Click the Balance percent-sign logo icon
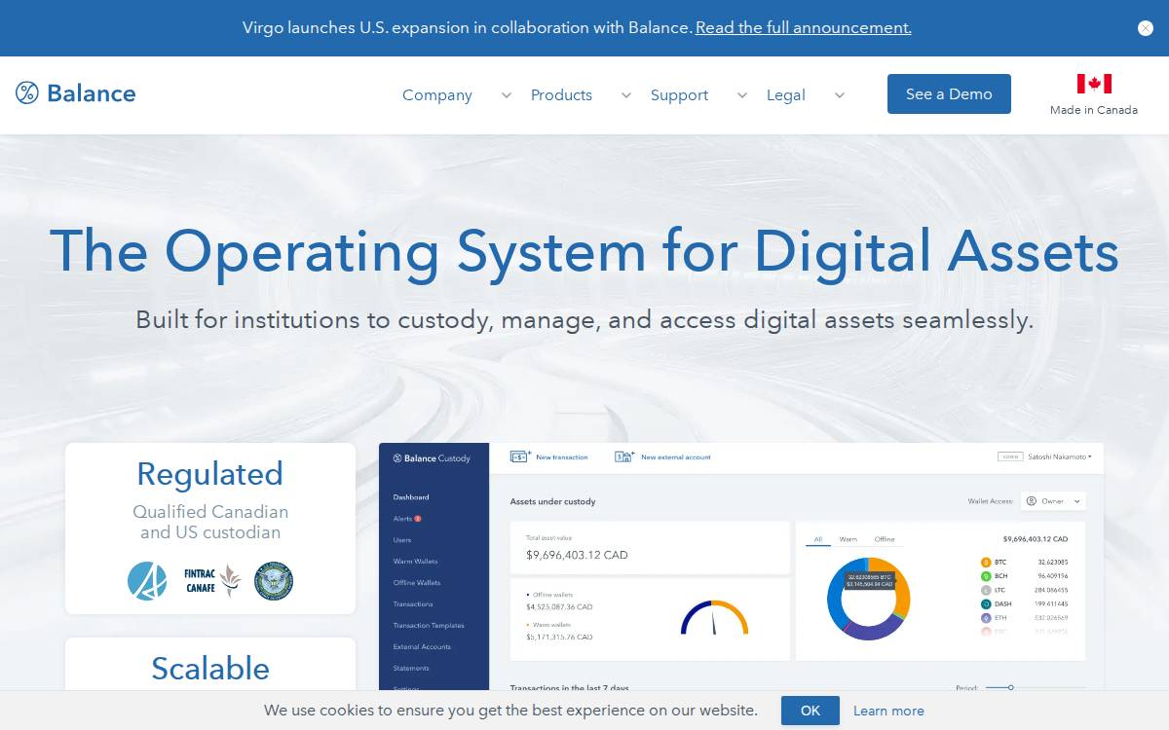This screenshot has width=1169, height=730. [27, 93]
